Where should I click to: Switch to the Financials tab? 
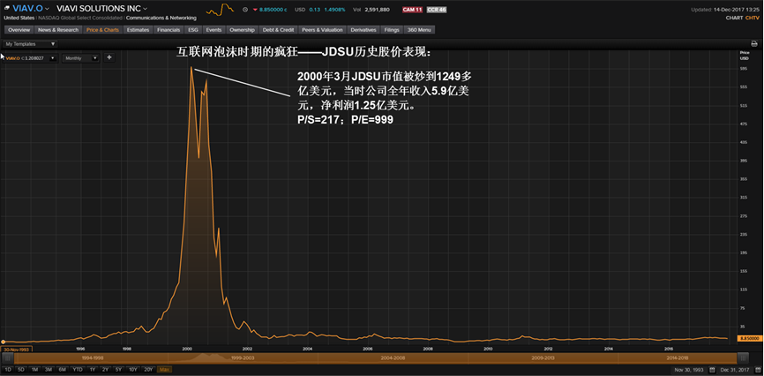[x=169, y=29]
